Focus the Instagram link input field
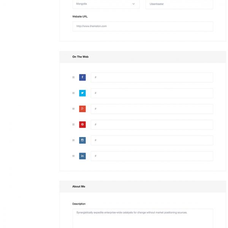The width and height of the screenshot is (228, 228). 152,140
